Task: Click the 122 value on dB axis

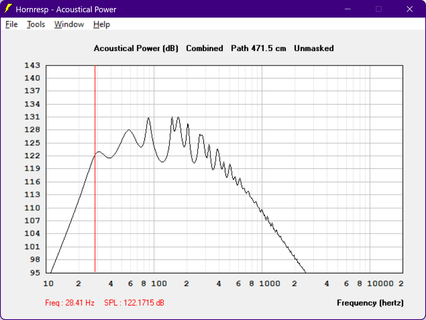Action: [x=32, y=155]
